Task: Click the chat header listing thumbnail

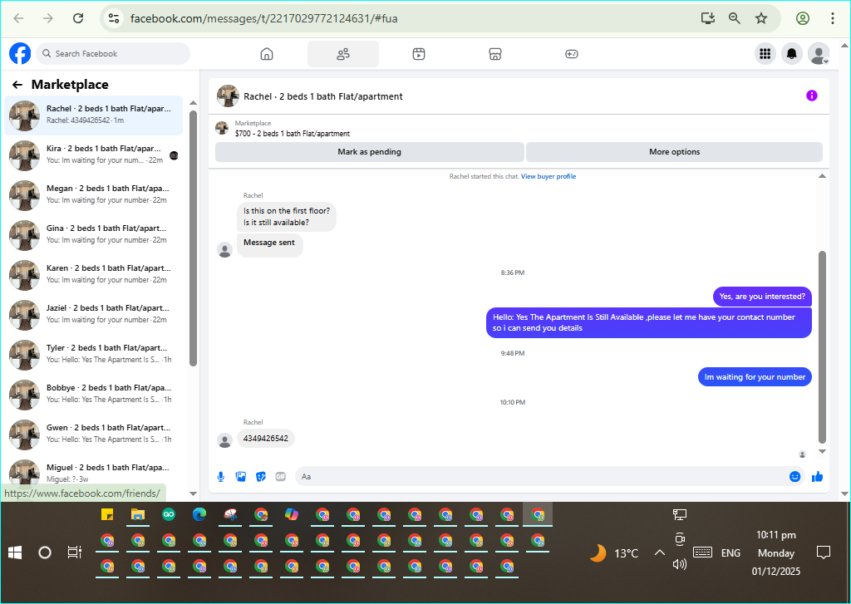Action: [x=228, y=96]
